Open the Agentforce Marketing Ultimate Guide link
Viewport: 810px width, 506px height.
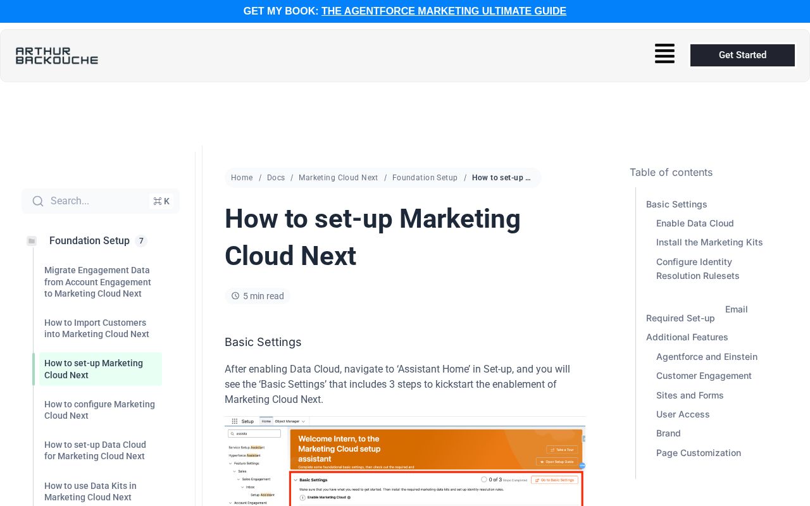pos(444,11)
